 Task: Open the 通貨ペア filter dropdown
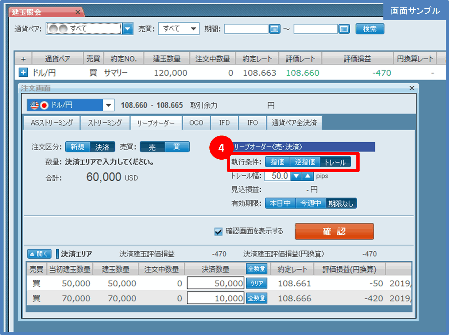(128, 29)
